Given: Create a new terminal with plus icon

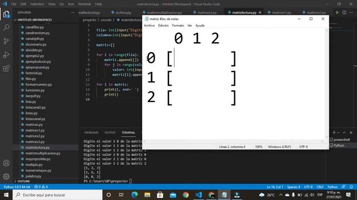Looking at the screenshot, I should coord(334,132).
